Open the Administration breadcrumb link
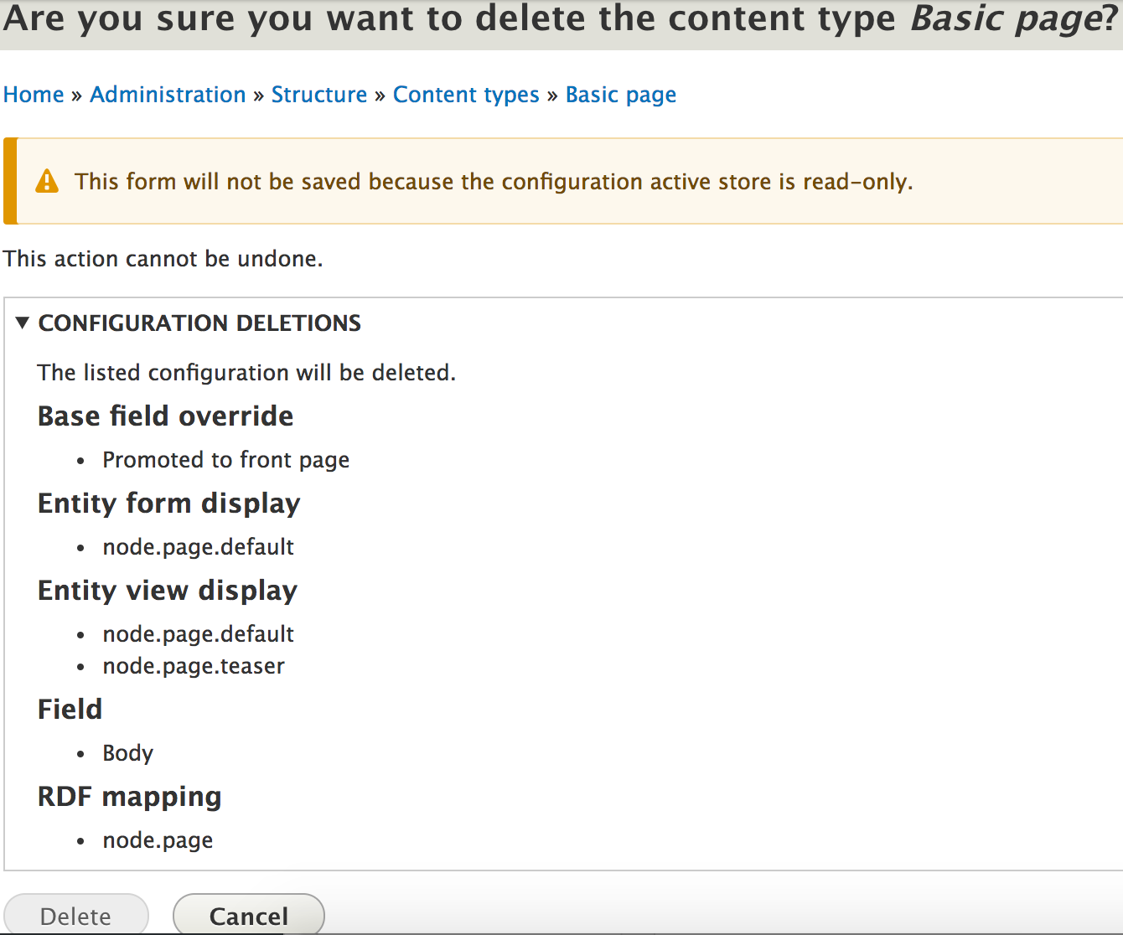The height and width of the screenshot is (935, 1123). click(168, 95)
